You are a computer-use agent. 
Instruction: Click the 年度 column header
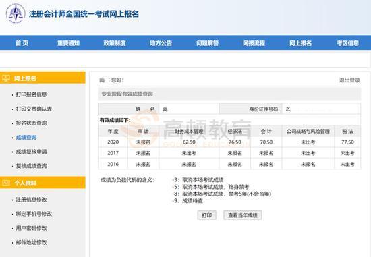pyautogui.click(x=113, y=131)
